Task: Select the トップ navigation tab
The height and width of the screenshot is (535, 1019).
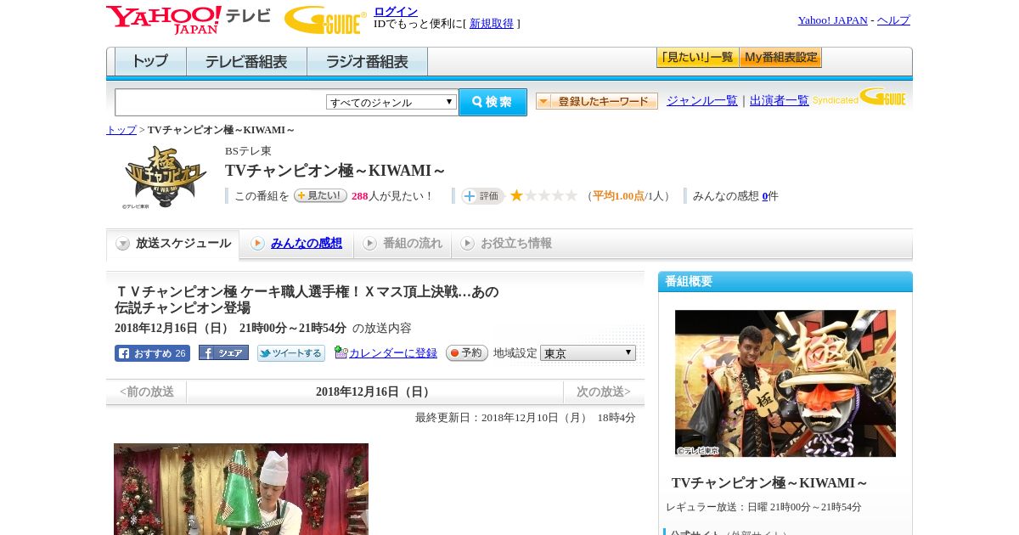Action: click(150, 62)
